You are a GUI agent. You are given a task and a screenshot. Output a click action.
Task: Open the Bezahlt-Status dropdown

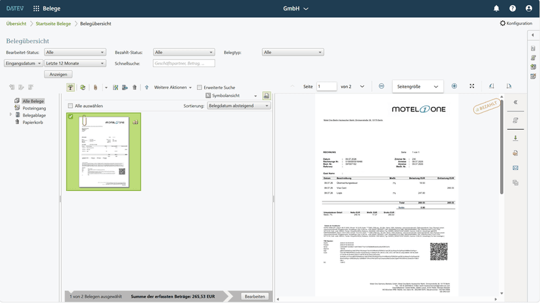click(184, 52)
